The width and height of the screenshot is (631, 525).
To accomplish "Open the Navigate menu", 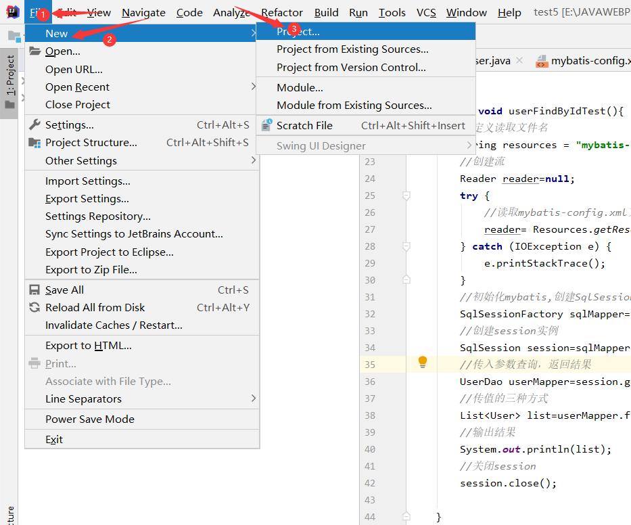I will pyautogui.click(x=143, y=12).
